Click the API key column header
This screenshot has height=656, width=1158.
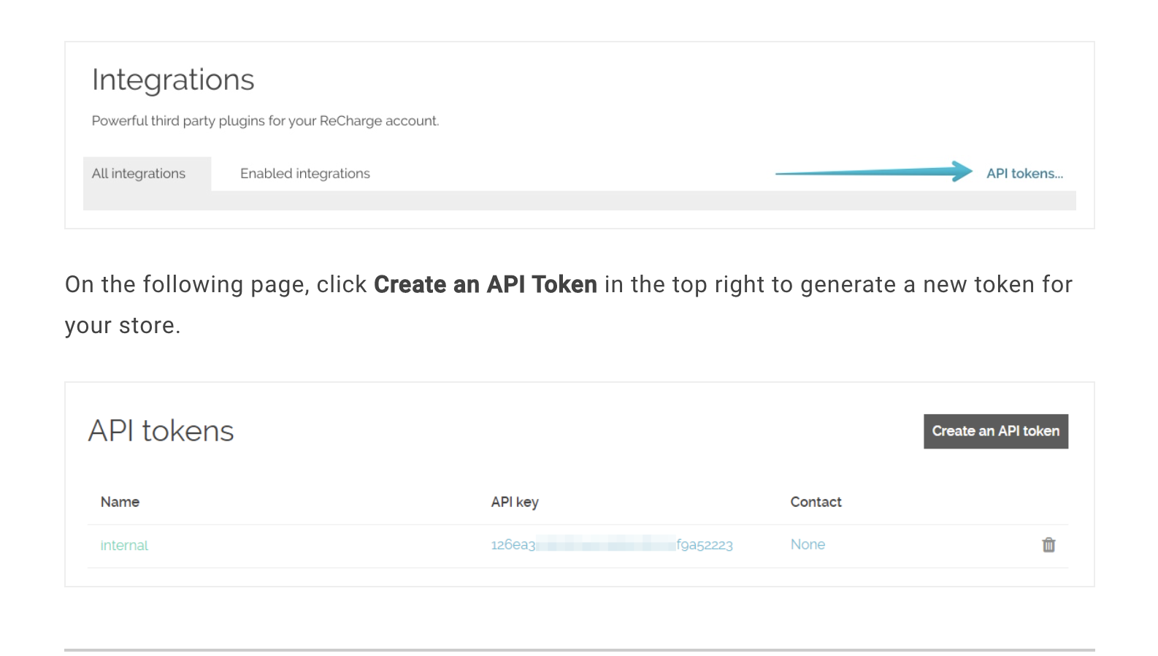point(515,503)
